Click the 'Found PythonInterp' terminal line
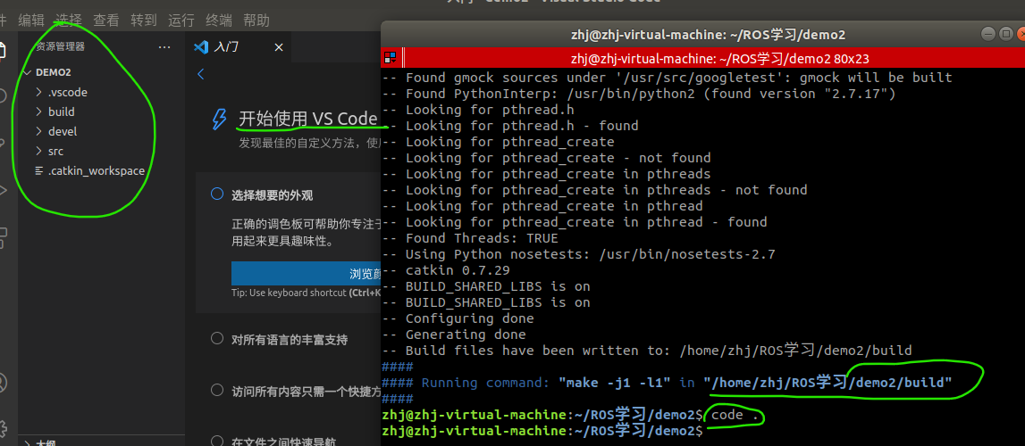 click(x=639, y=94)
